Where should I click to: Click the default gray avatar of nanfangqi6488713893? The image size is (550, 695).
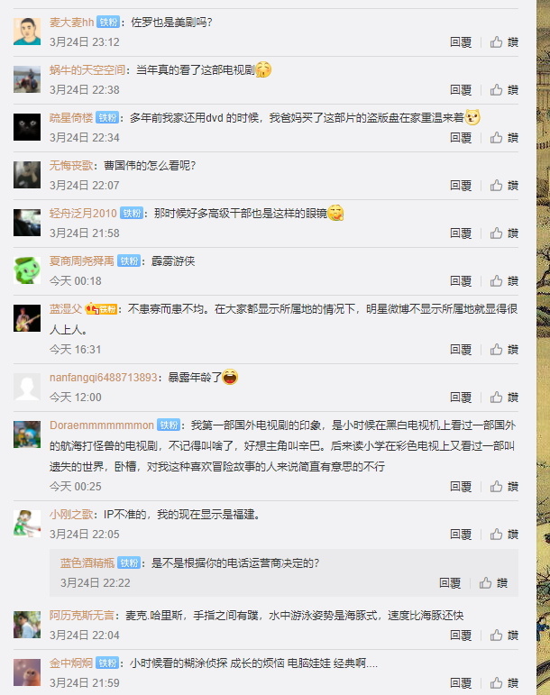coord(27,387)
